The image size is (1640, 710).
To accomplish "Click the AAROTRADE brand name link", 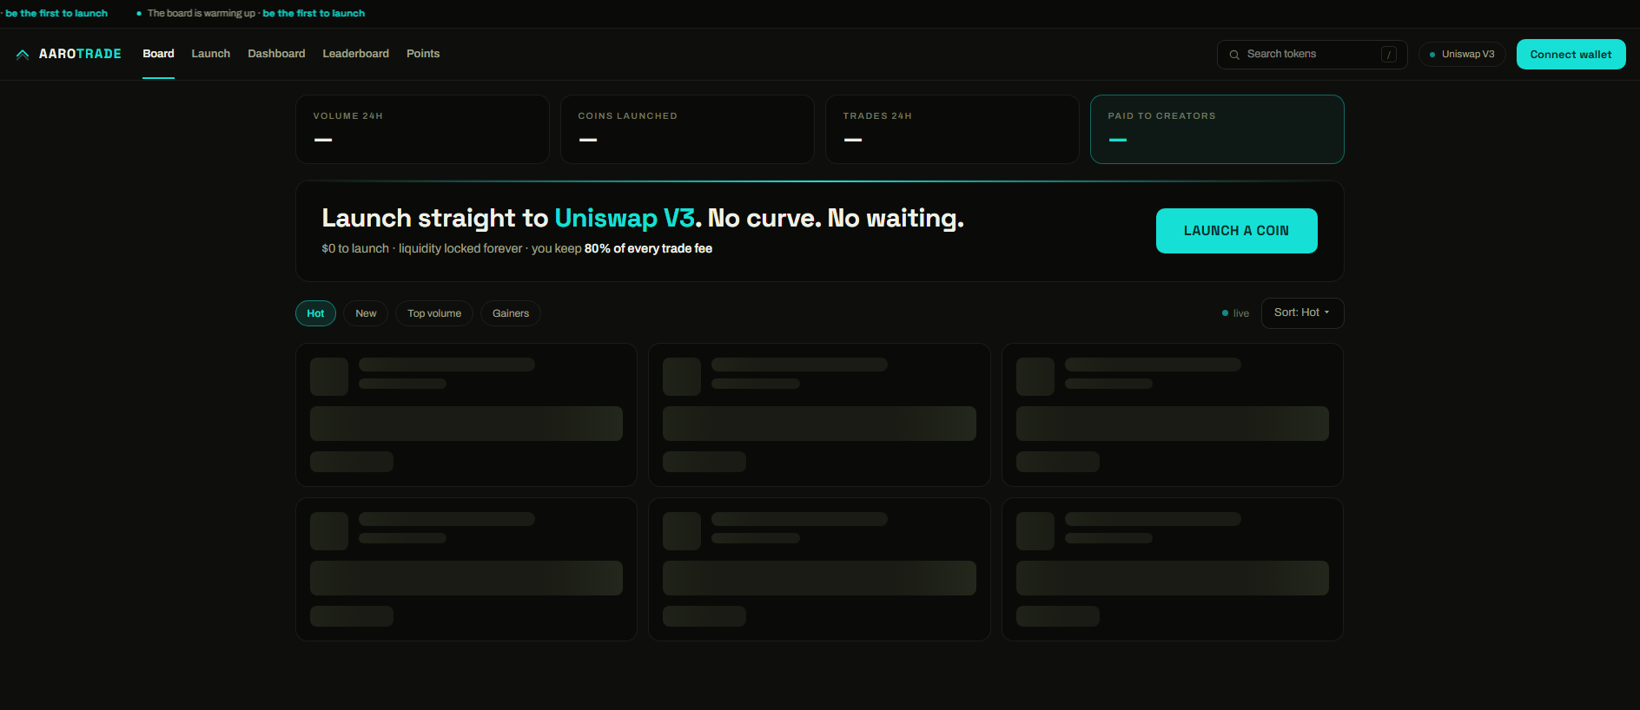I will click(80, 54).
